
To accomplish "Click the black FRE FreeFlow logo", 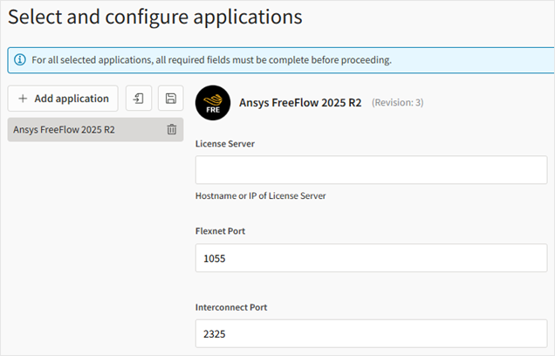I will click(213, 103).
